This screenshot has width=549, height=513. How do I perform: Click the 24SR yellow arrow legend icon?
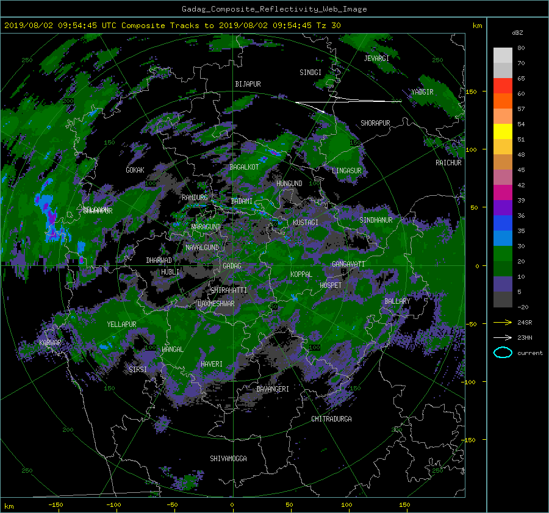pyautogui.click(x=503, y=322)
